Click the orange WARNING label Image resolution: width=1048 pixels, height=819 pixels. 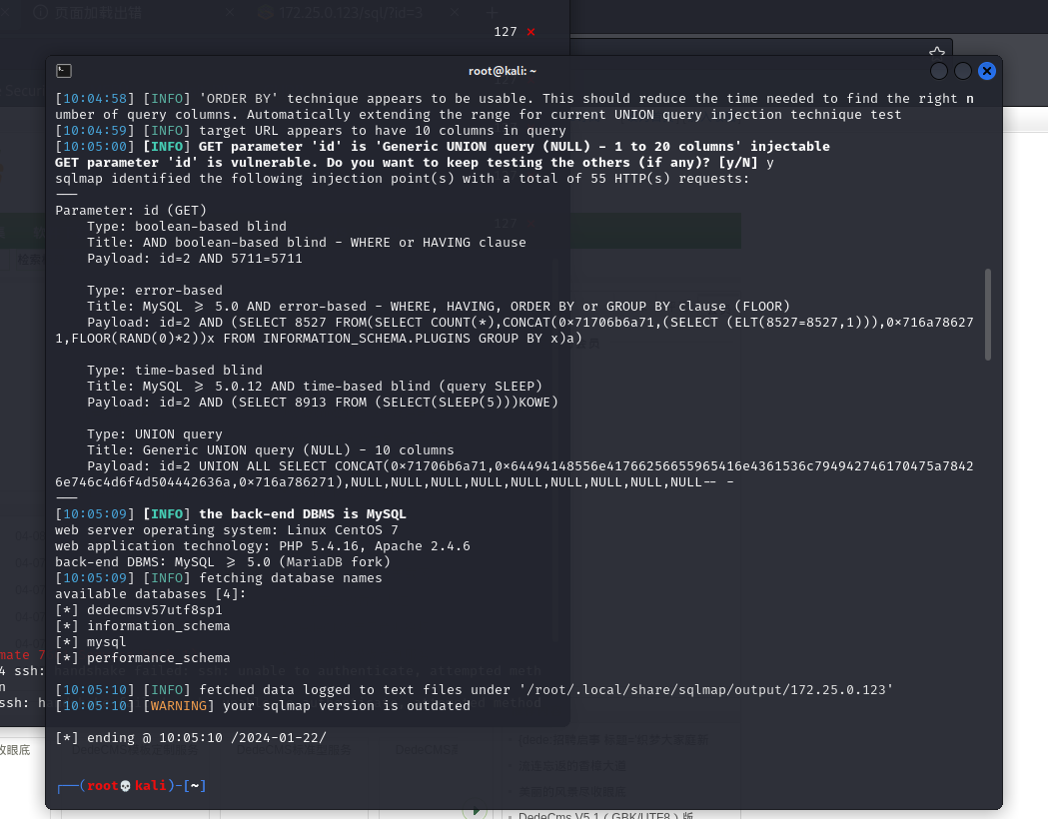point(179,706)
